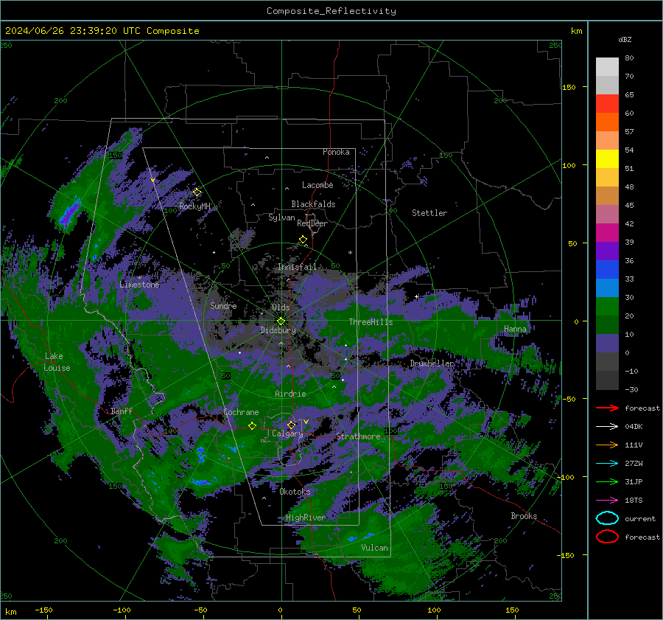This screenshot has width=663, height=620.
Task: Click the Okotoks label
Action: [295, 492]
